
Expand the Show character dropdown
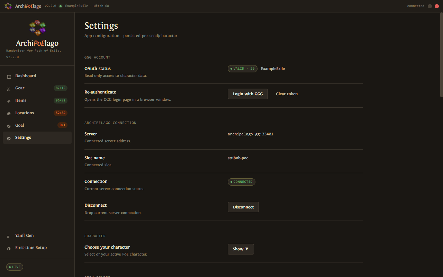[x=241, y=249]
